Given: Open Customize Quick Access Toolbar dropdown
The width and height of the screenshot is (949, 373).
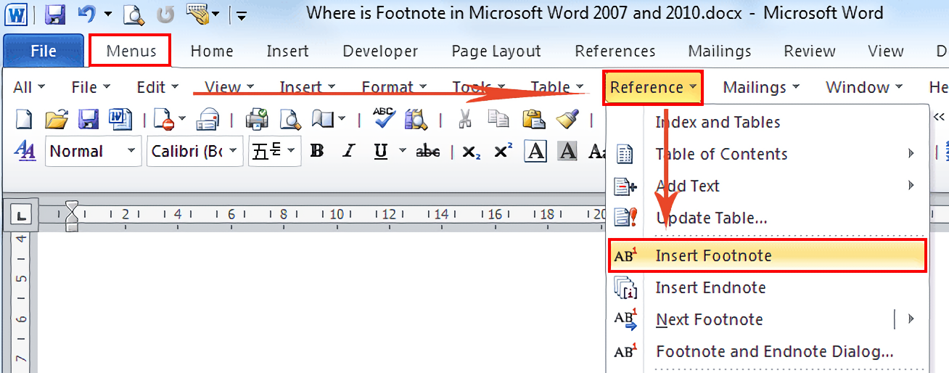Looking at the screenshot, I should tap(242, 15).
